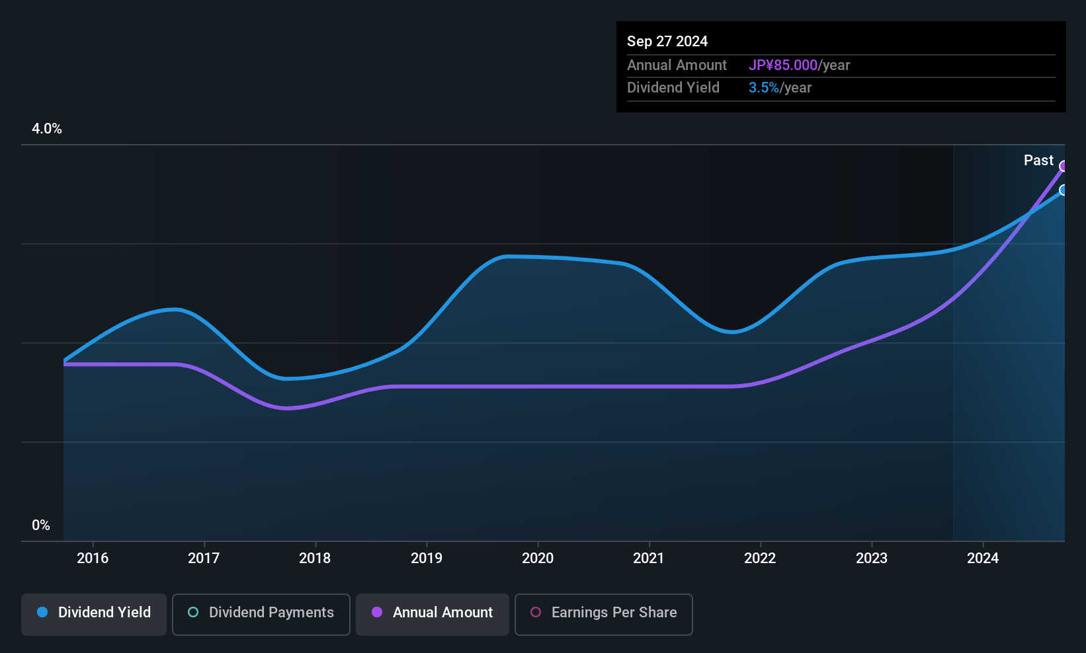Click the Sep 27 2024 tooltip date
Screen dimensions: 1086x653
click(667, 42)
